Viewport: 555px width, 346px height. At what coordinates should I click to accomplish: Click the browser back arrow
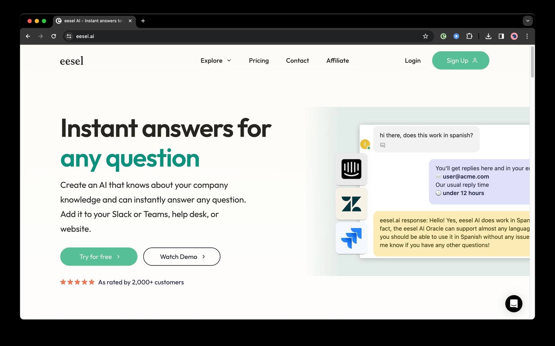point(28,36)
